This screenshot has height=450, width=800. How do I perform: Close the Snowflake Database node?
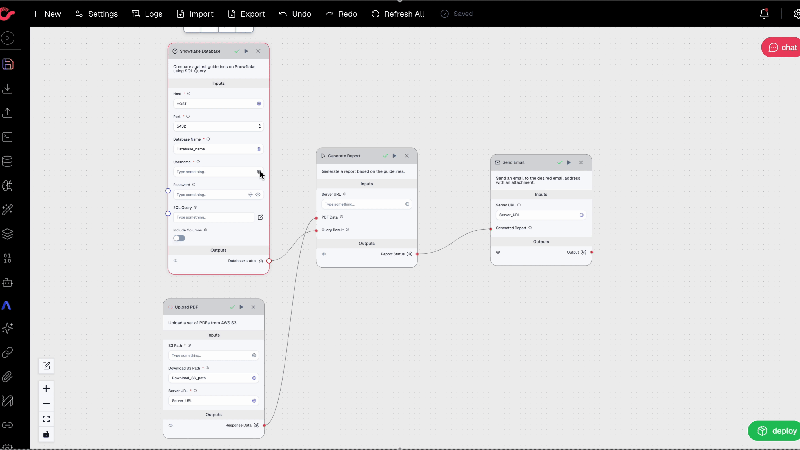[x=258, y=51]
